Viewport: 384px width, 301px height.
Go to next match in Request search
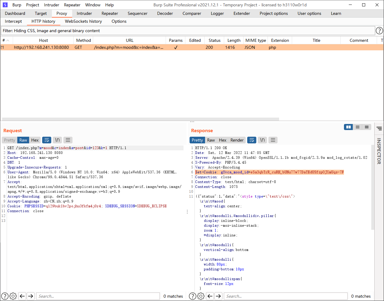[x=31, y=296]
